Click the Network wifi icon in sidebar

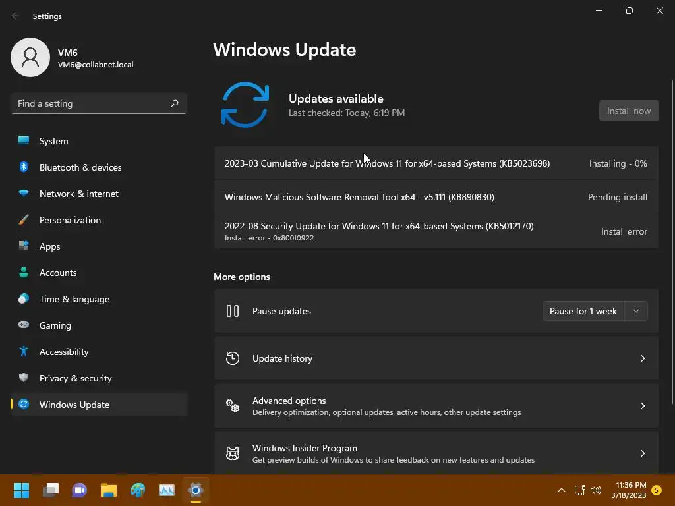[24, 193]
